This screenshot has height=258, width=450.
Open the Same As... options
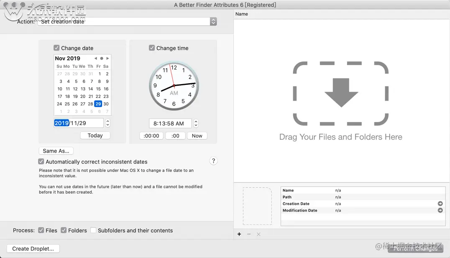tap(56, 151)
